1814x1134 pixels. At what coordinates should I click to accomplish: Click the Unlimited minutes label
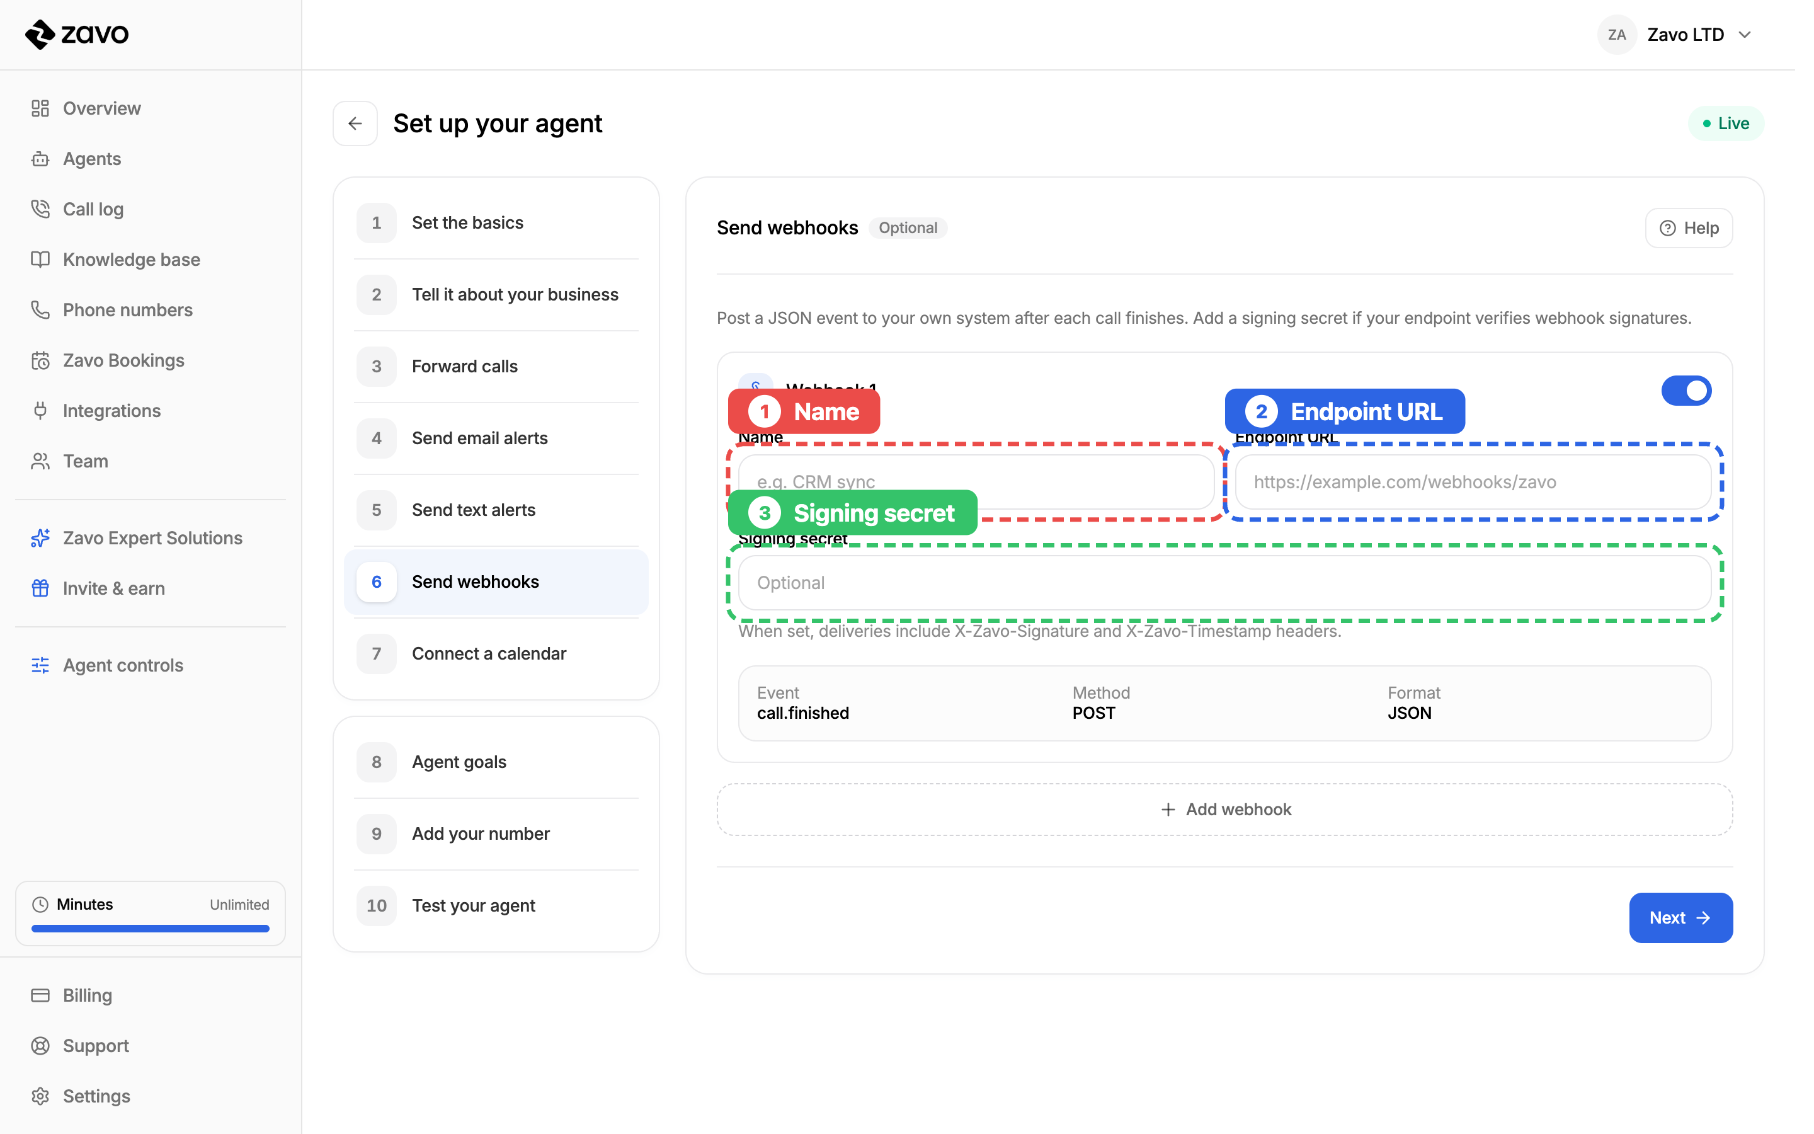coord(239,905)
